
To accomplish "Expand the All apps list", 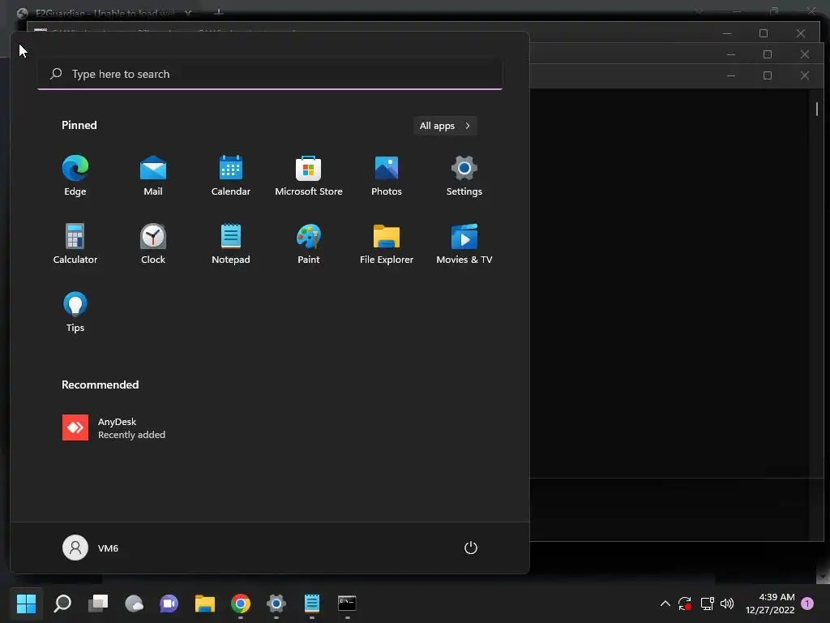I will pos(445,126).
